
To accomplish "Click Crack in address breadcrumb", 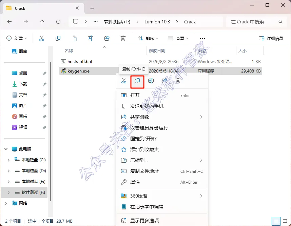I will (x=190, y=22).
